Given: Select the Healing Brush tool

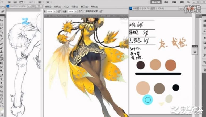Looking at the screenshot, I should point(2,44).
